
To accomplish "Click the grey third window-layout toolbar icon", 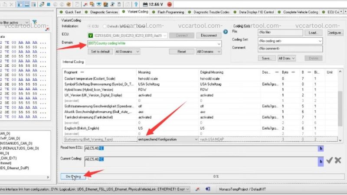I will 33,4.
